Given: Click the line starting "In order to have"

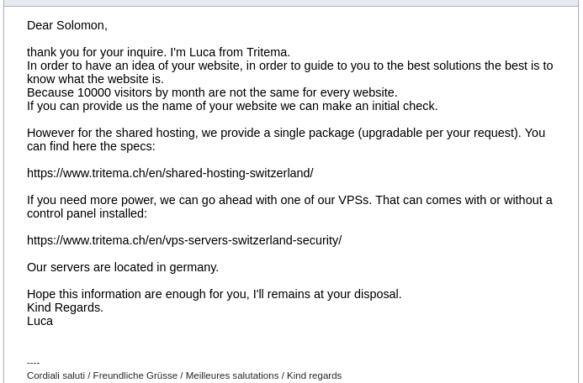Looking at the screenshot, I should click(x=289, y=66).
